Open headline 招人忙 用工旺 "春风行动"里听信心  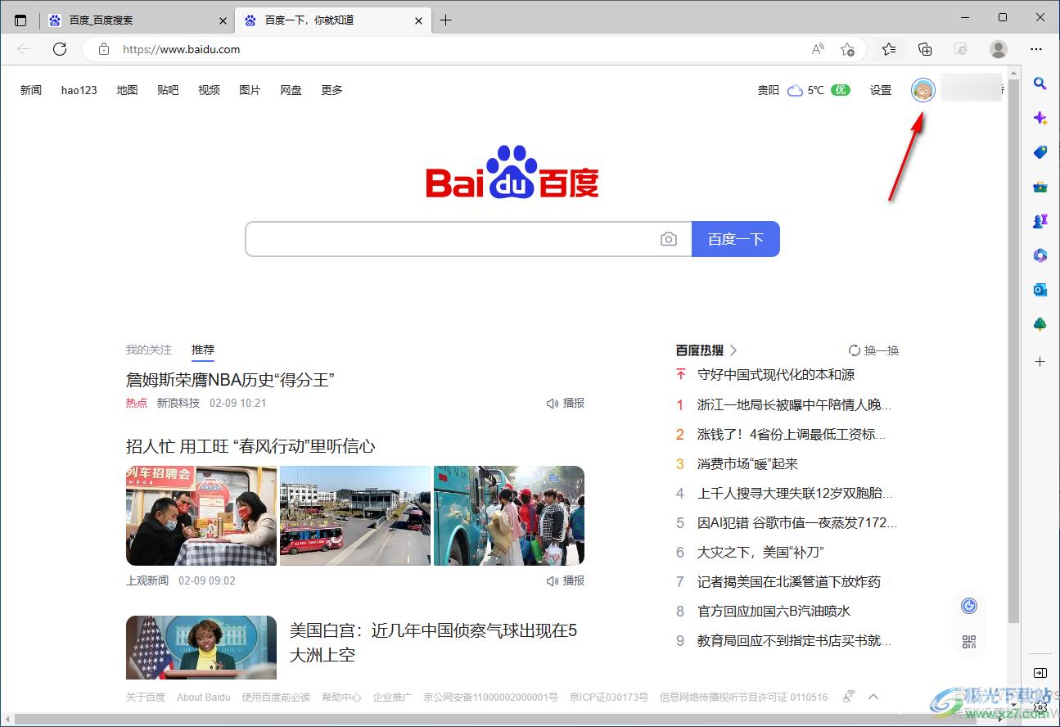pos(250,446)
